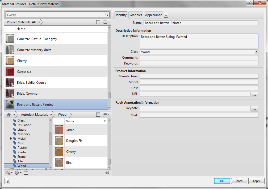268x189 pixels.
Task: Open the Masonry category
Action: (24, 134)
